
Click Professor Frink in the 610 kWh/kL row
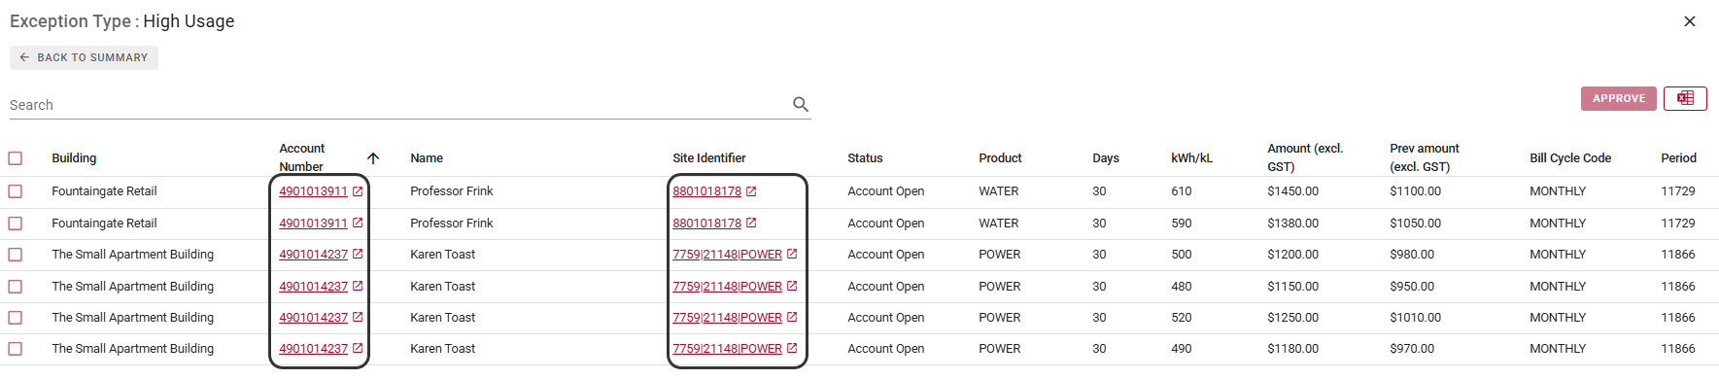click(x=452, y=191)
